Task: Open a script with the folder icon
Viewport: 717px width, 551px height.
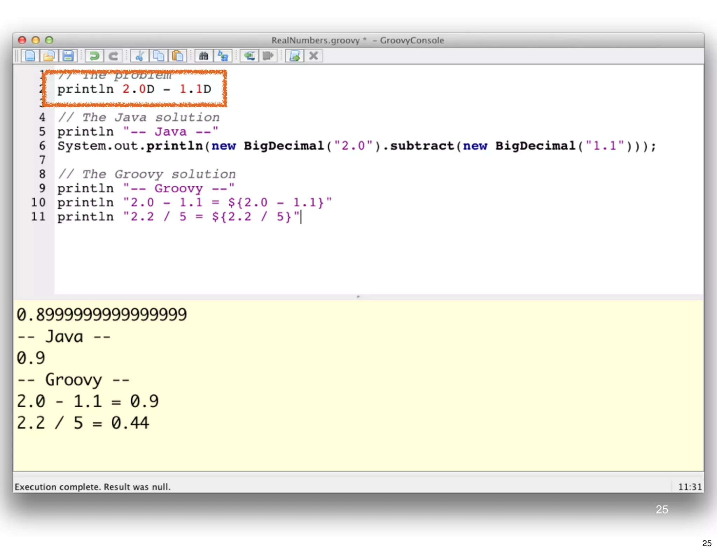Action: (x=49, y=56)
